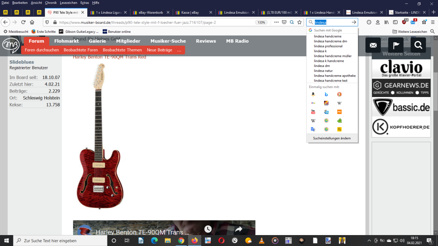Image resolution: width=438 pixels, height=246 pixels.
Task: Open the Firefox hamburger menu
Action: (x=433, y=22)
